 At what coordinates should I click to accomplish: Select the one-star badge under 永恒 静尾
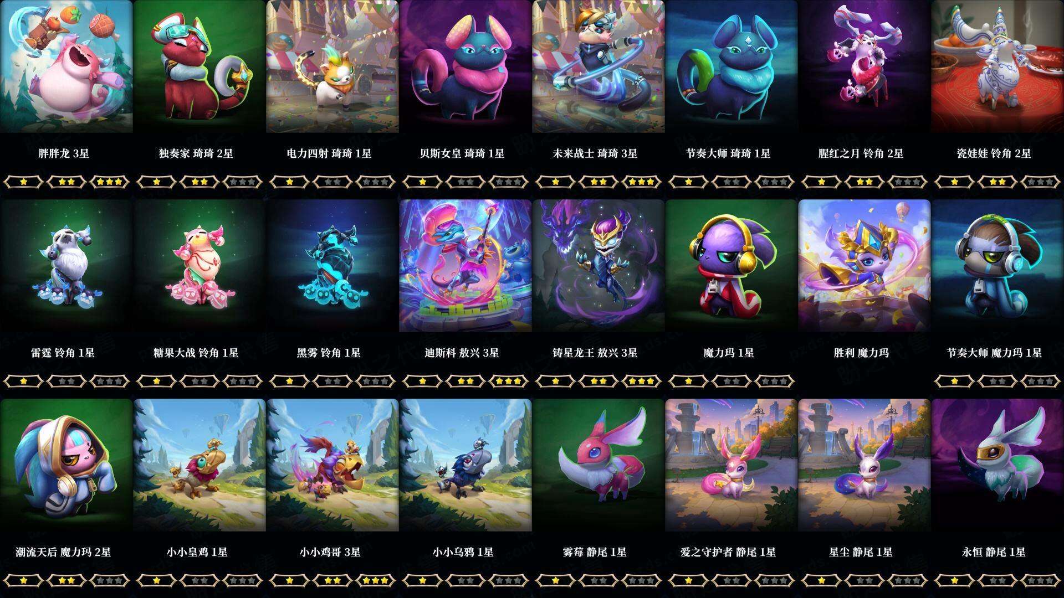954,580
